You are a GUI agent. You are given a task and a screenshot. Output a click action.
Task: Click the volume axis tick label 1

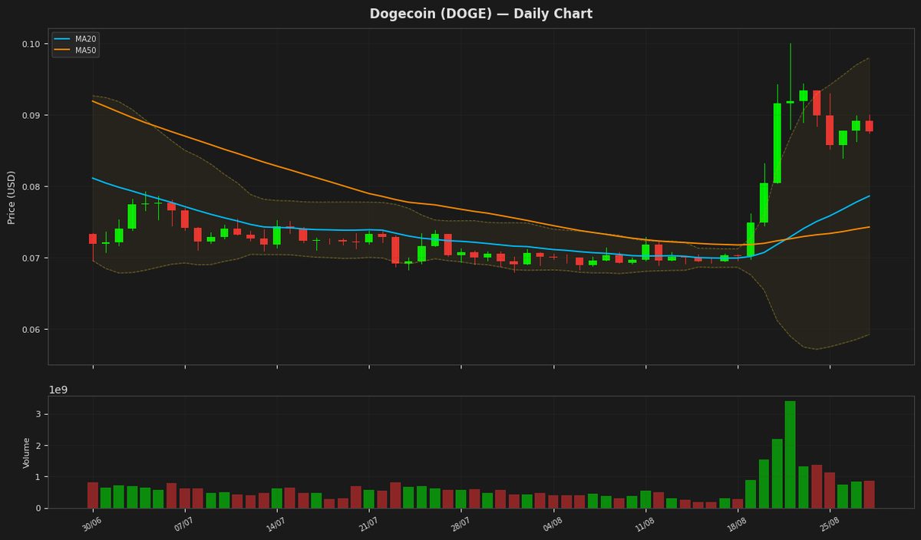[x=38, y=477]
